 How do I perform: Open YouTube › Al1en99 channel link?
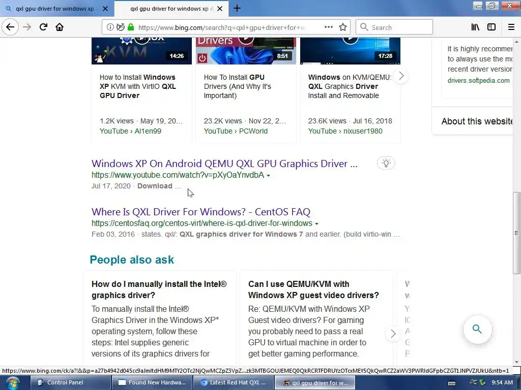[130, 131]
